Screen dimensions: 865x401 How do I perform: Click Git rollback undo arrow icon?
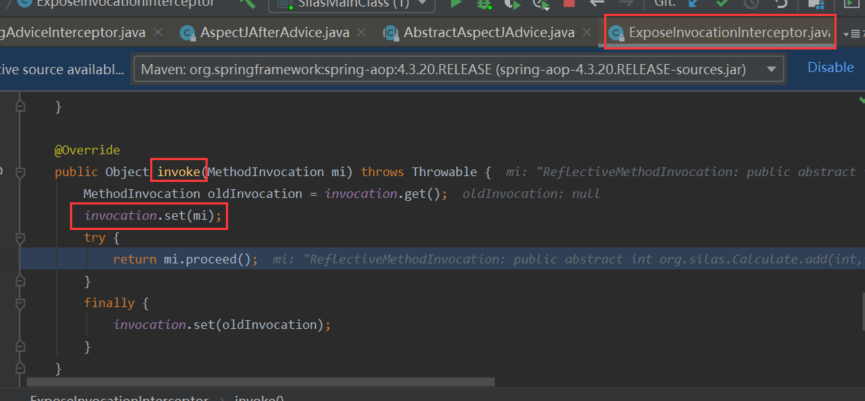coord(780,4)
